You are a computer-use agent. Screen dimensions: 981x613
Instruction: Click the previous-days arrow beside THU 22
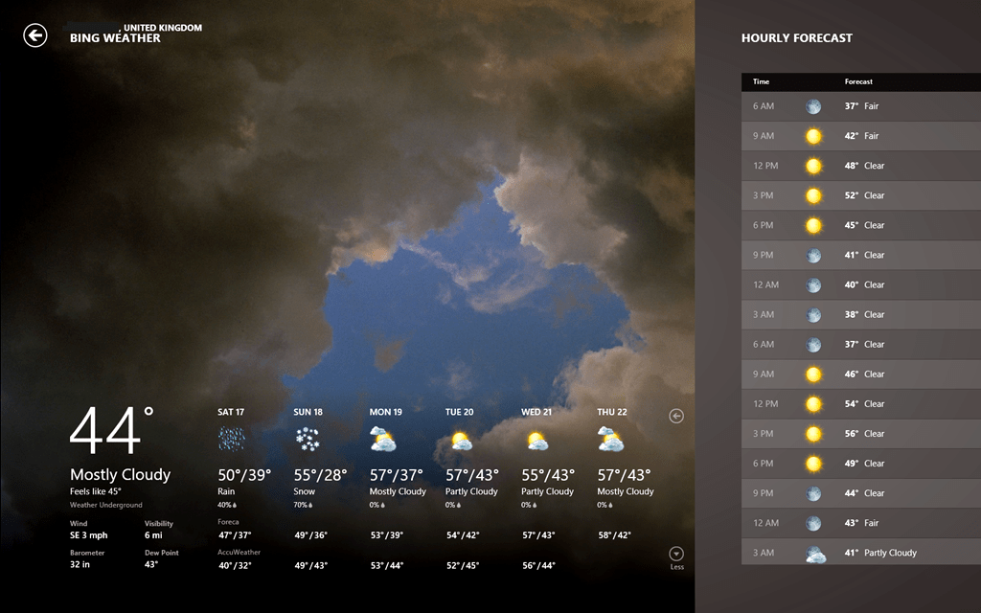click(x=676, y=416)
